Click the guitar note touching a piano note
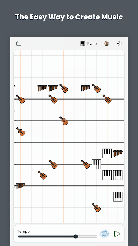This screenshot has width=138, height=246. [x=86, y=164]
